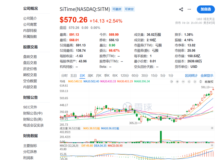This screenshot has width=224, height=160.
Task: Click the 加自选 add-to-watchlist button
Action: coord(206,9)
